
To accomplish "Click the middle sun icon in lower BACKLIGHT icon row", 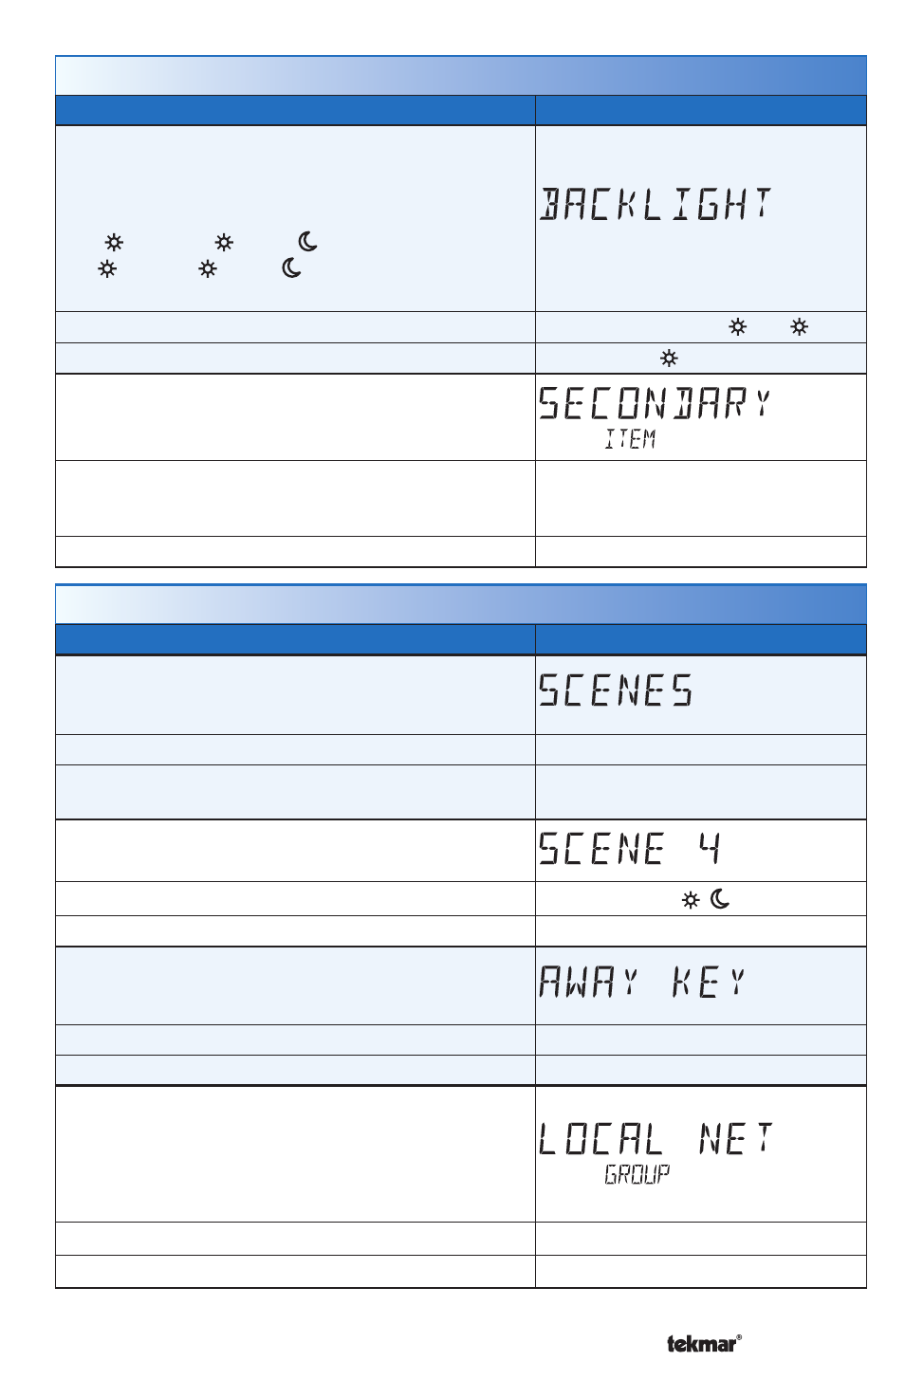I will coord(208,269).
